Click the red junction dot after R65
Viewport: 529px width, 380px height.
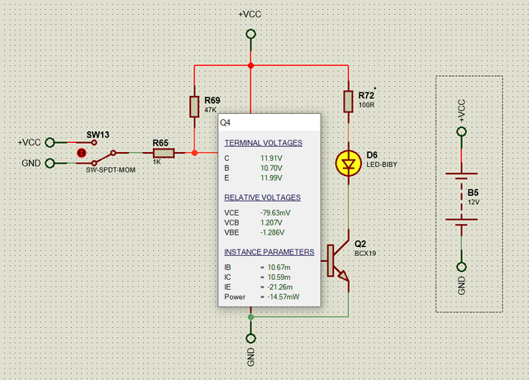coord(194,153)
